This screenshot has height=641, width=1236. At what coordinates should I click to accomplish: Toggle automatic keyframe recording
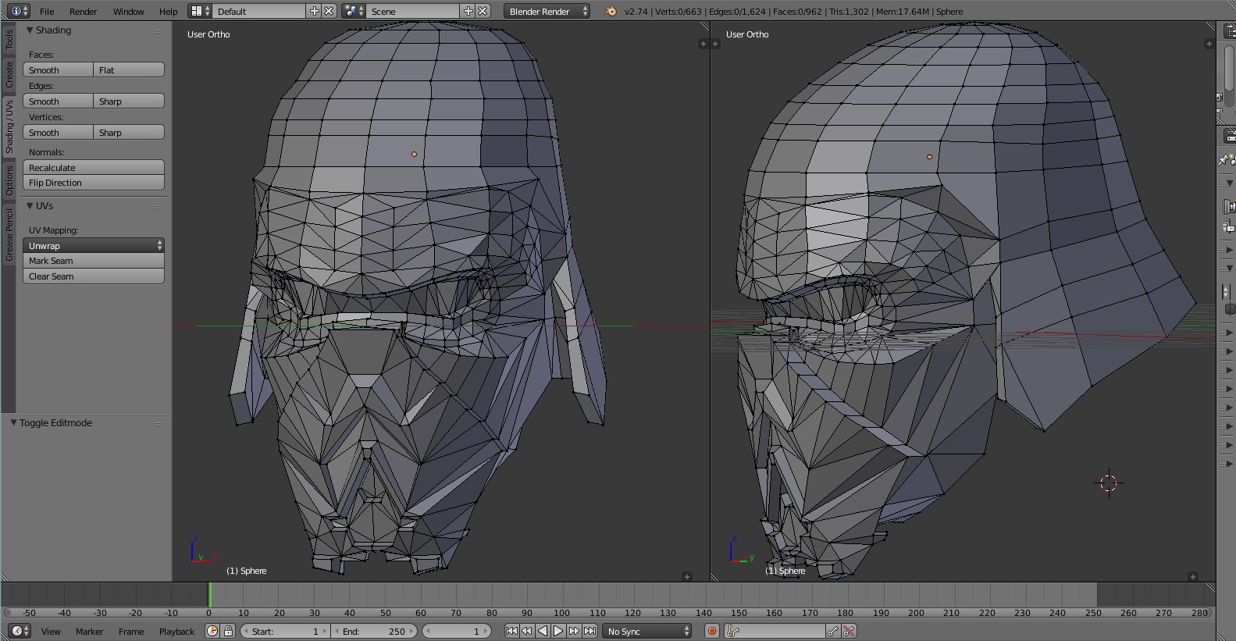click(x=711, y=631)
